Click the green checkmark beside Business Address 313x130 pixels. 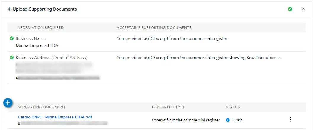coord(12,58)
